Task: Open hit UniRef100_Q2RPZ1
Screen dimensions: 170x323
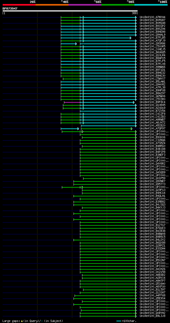Action: coord(152,246)
